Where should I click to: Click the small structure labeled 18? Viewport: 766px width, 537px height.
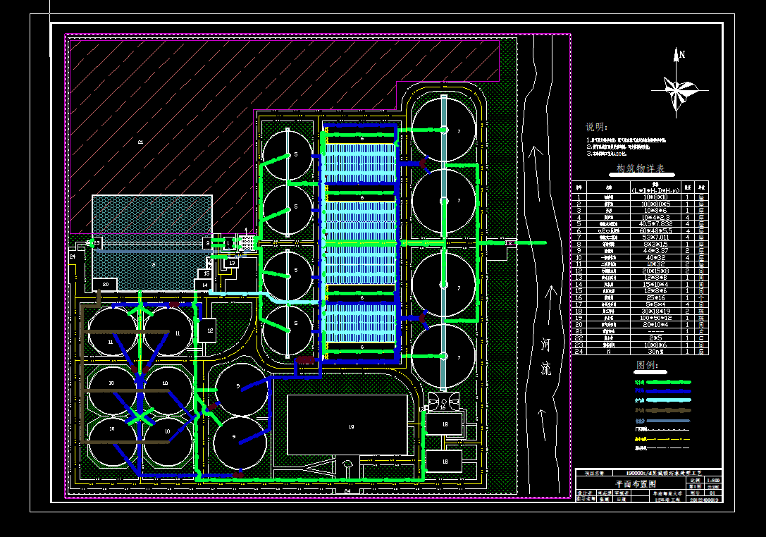click(444, 424)
